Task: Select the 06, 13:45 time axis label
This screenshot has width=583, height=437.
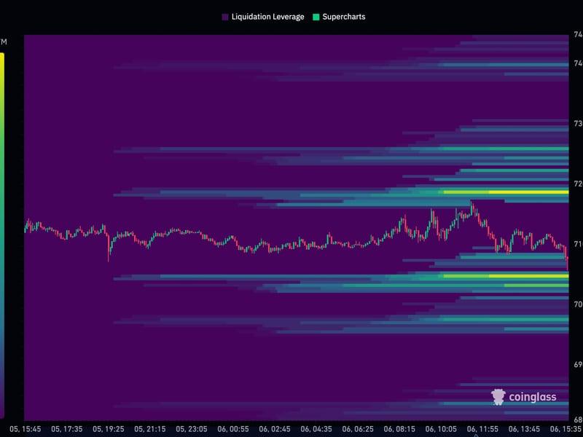Action: [524, 429]
